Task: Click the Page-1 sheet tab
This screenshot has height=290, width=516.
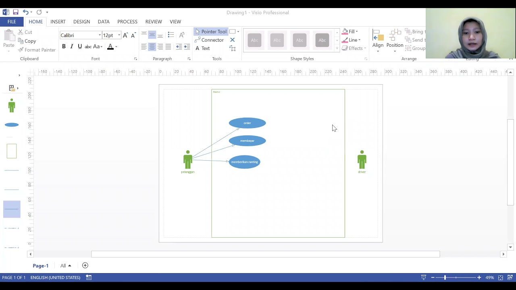Action: [40, 266]
